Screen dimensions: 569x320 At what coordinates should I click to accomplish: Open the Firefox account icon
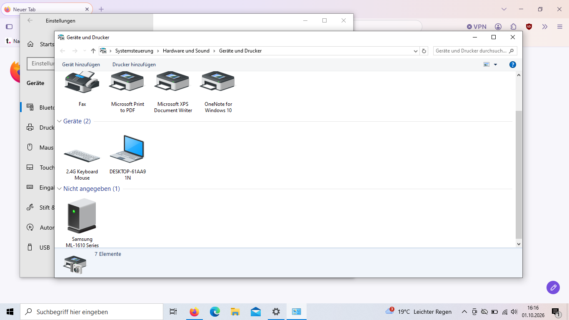tap(498, 27)
